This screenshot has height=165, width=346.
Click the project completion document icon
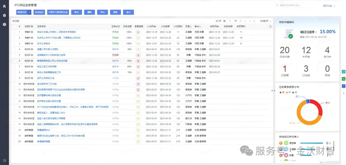click(288, 34)
